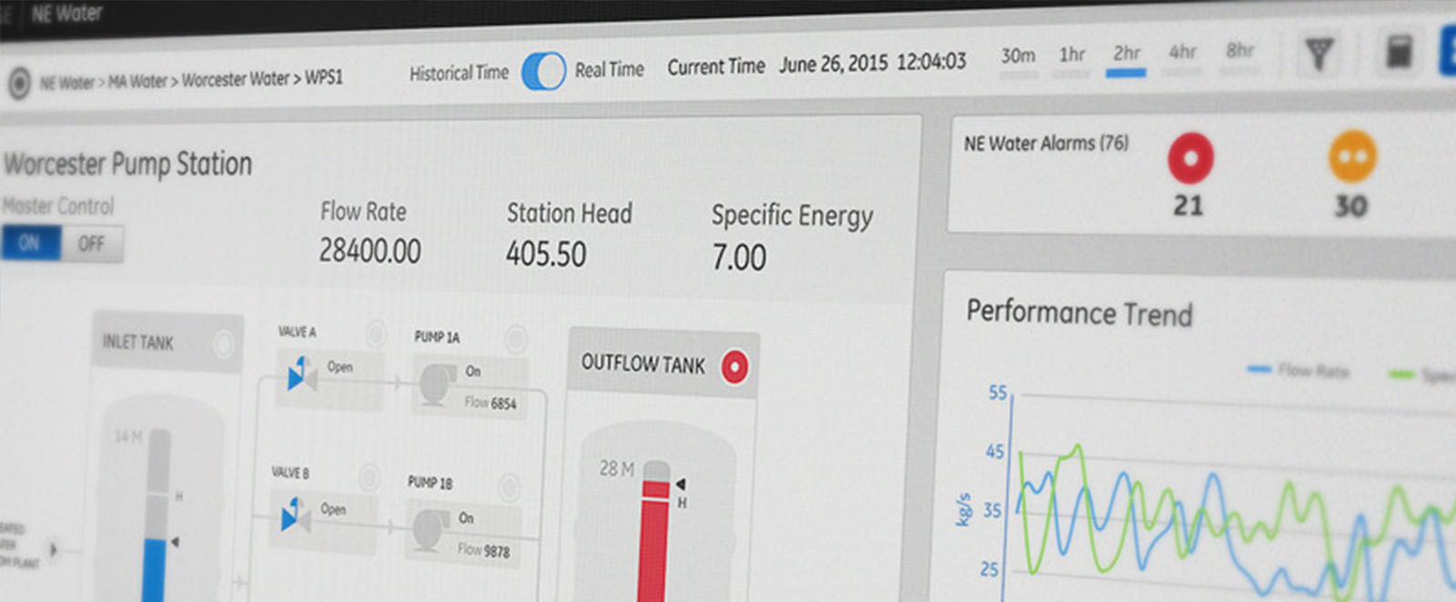Click the Pump 1A status circle icon
Viewport: 1456px width, 602px height.
[x=516, y=338]
